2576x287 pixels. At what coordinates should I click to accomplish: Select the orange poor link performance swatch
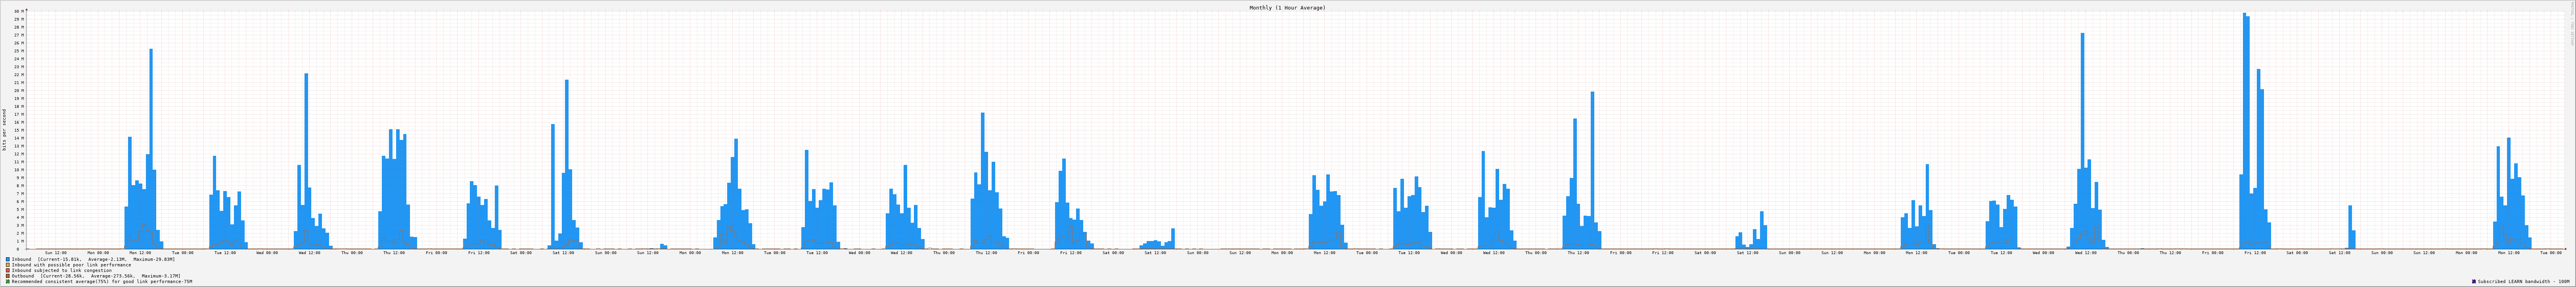[8, 265]
